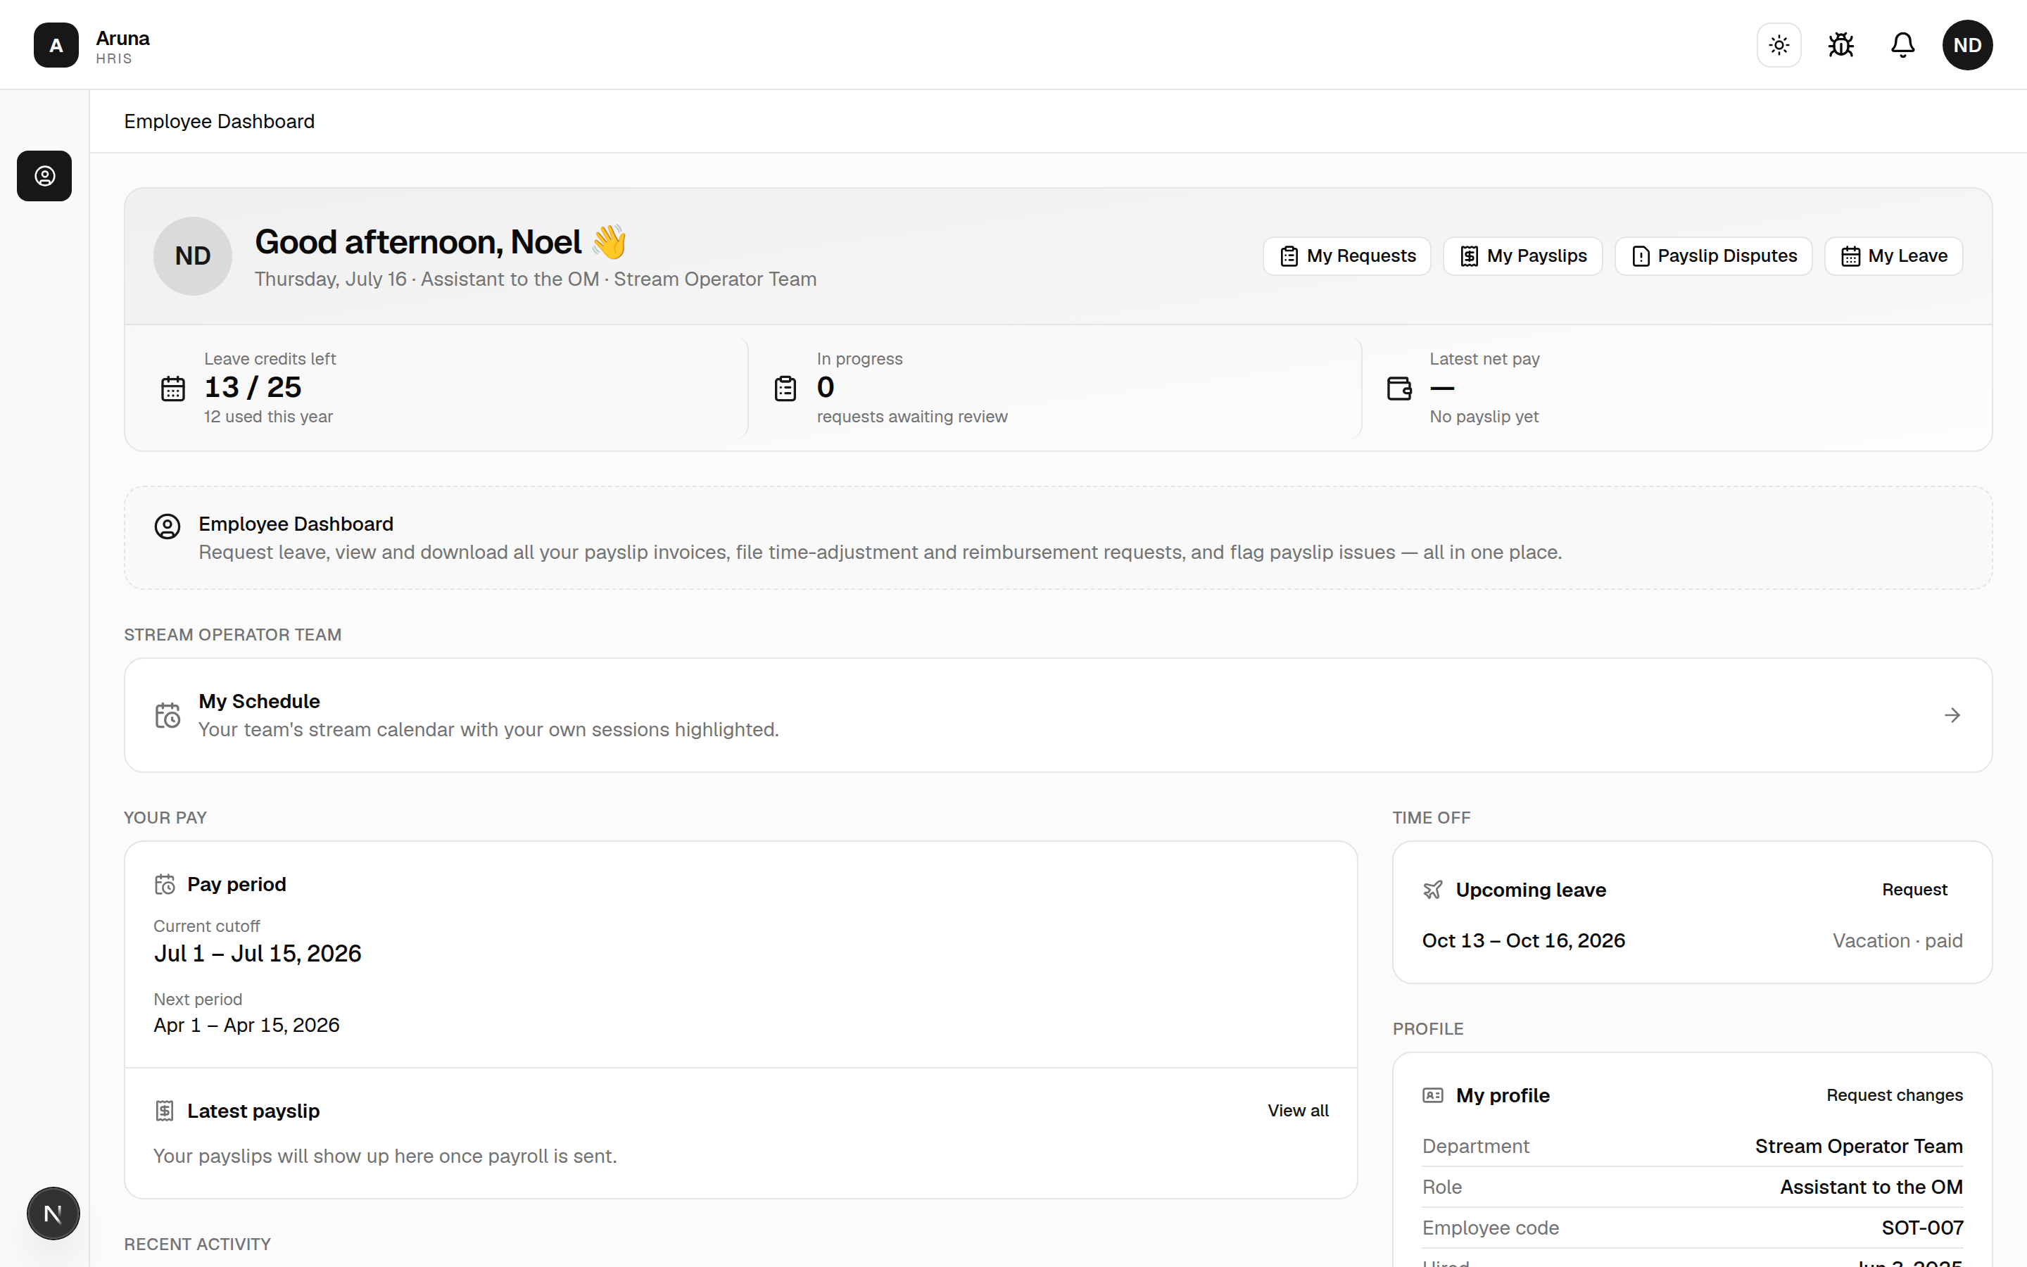Toggle the light/dark theme sun button
The width and height of the screenshot is (2027, 1267).
pos(1779,45)
